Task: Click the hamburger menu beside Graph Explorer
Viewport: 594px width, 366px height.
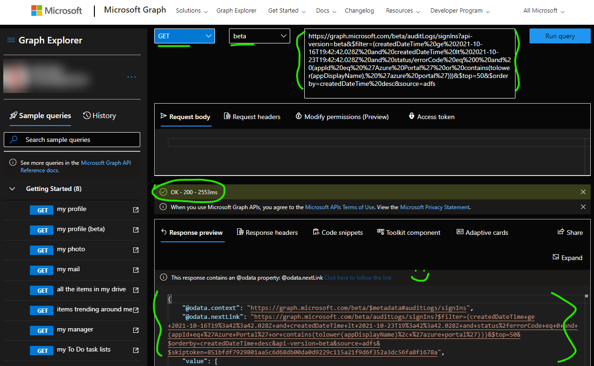Action: click(x=11, y=40)
